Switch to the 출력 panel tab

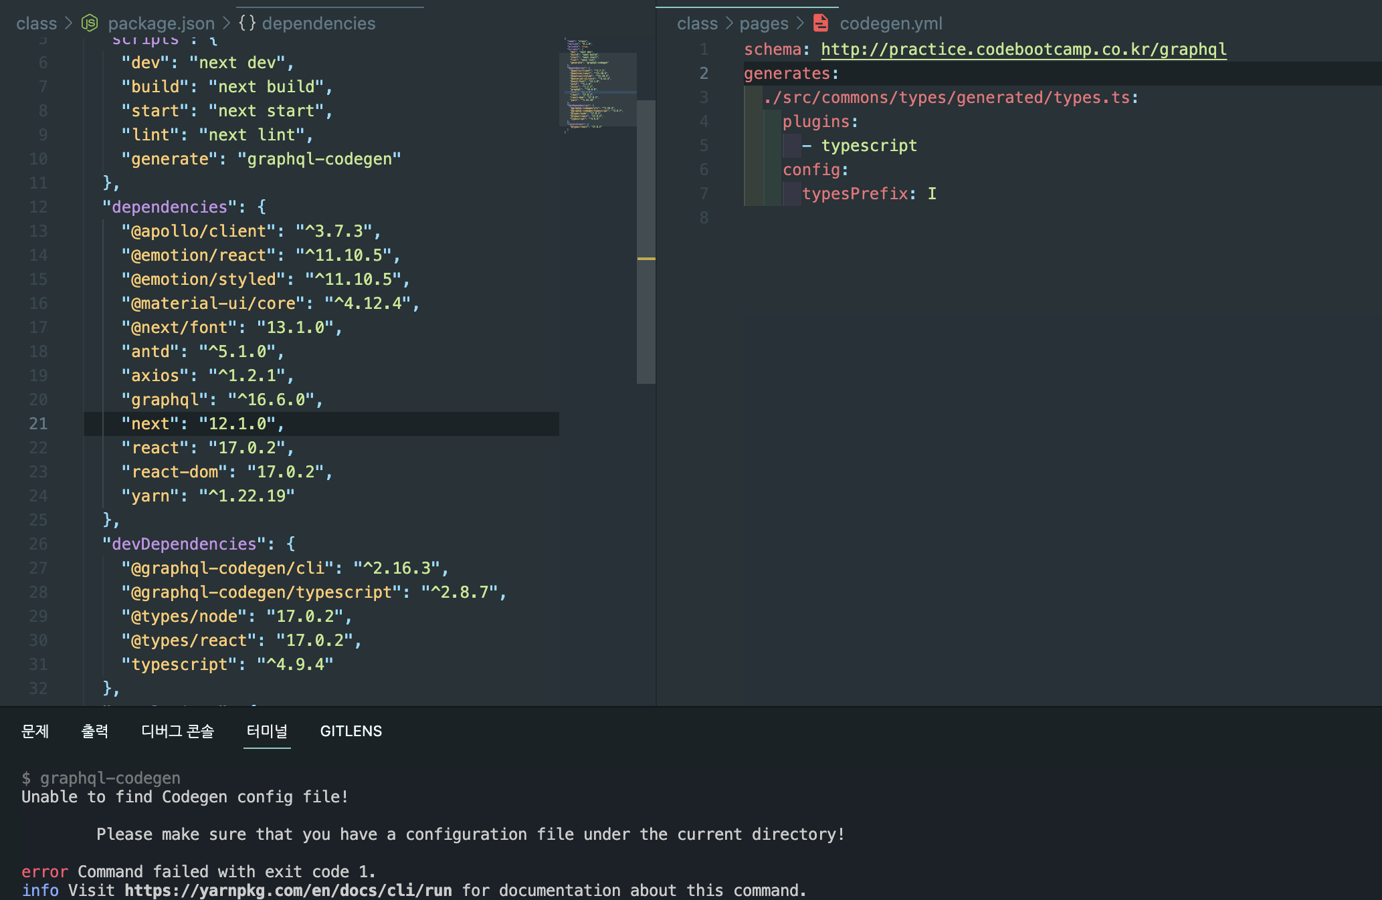(94, 731)
